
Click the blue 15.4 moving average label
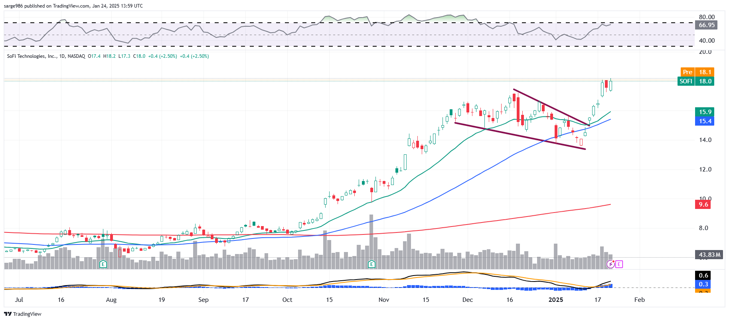[x=705, y=121]
